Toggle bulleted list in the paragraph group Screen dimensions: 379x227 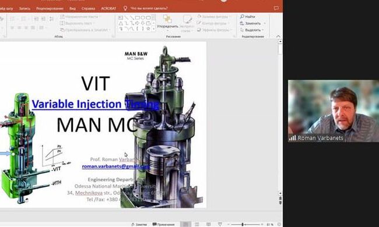click(13, 19)
